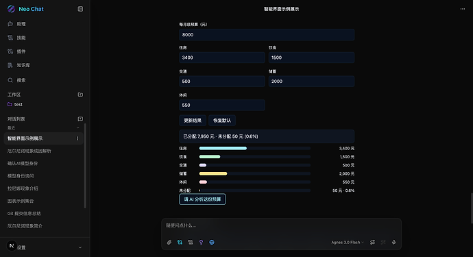Click the 50 元 · 0.6% unallocated value
This screenshot has height=257, width=473.
343,191
